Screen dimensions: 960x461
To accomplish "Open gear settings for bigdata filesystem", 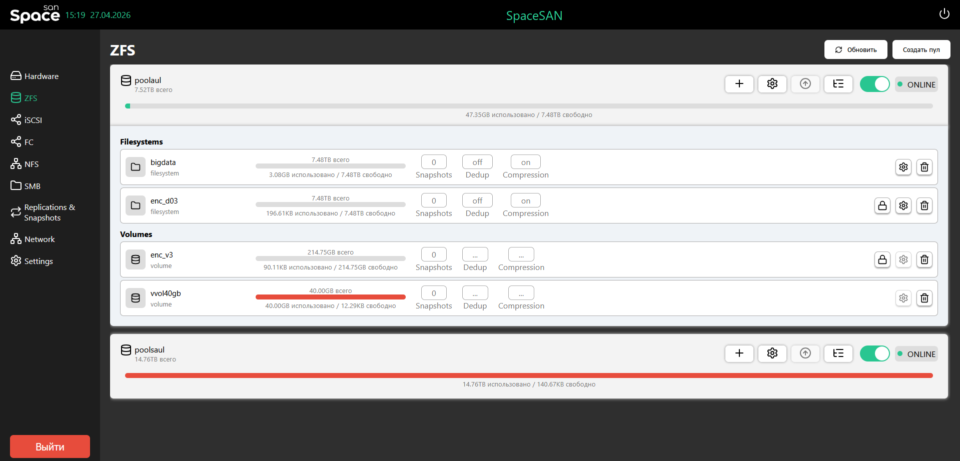I will click(903, 167).
